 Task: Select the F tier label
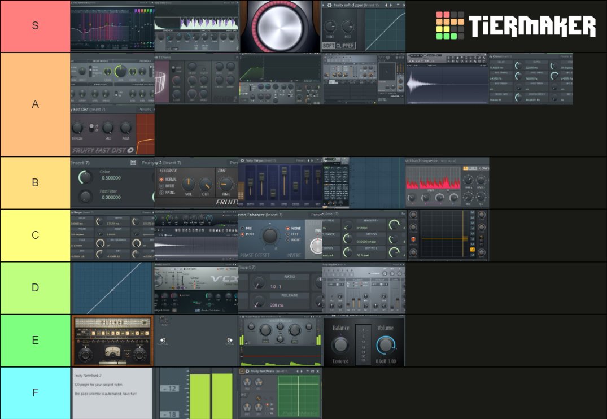(35, 392)
